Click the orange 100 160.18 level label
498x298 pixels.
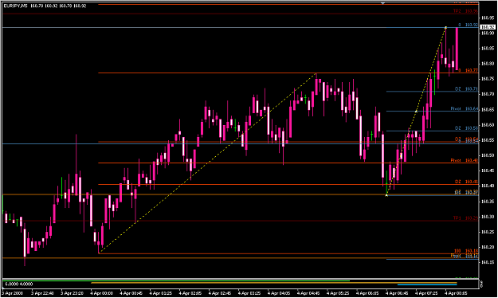click(x=466, y=251)
